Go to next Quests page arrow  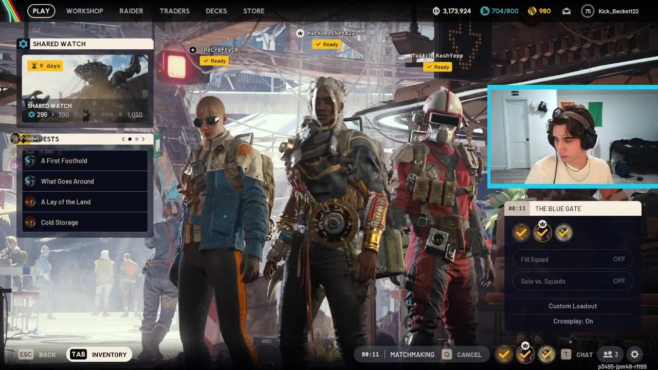143,139
